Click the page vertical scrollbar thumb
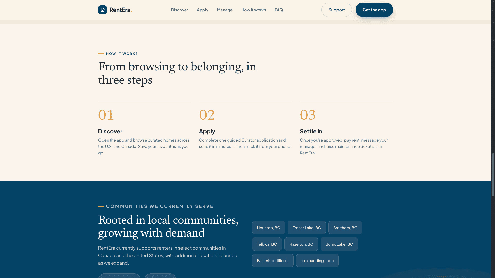 point(493,175)
